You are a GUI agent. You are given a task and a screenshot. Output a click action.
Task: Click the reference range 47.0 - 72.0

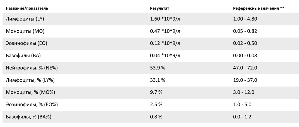[x=245, y=68]
